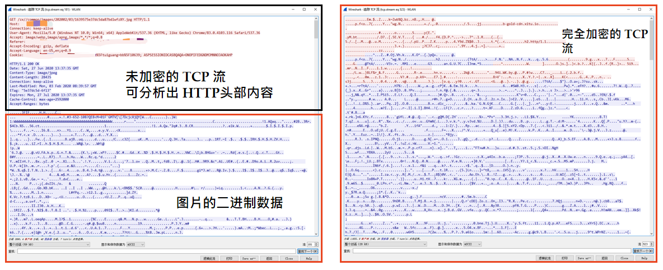Click the scroll-down arrow in stream 523 window
The image size is (663, 270).
point(652,234)
